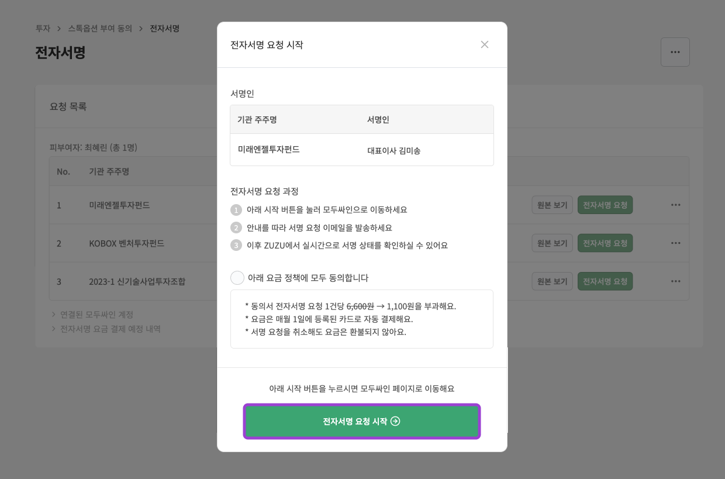Enable agreement to the fee policy
Viewport: 725px width, 479px height.
point(237,277)
